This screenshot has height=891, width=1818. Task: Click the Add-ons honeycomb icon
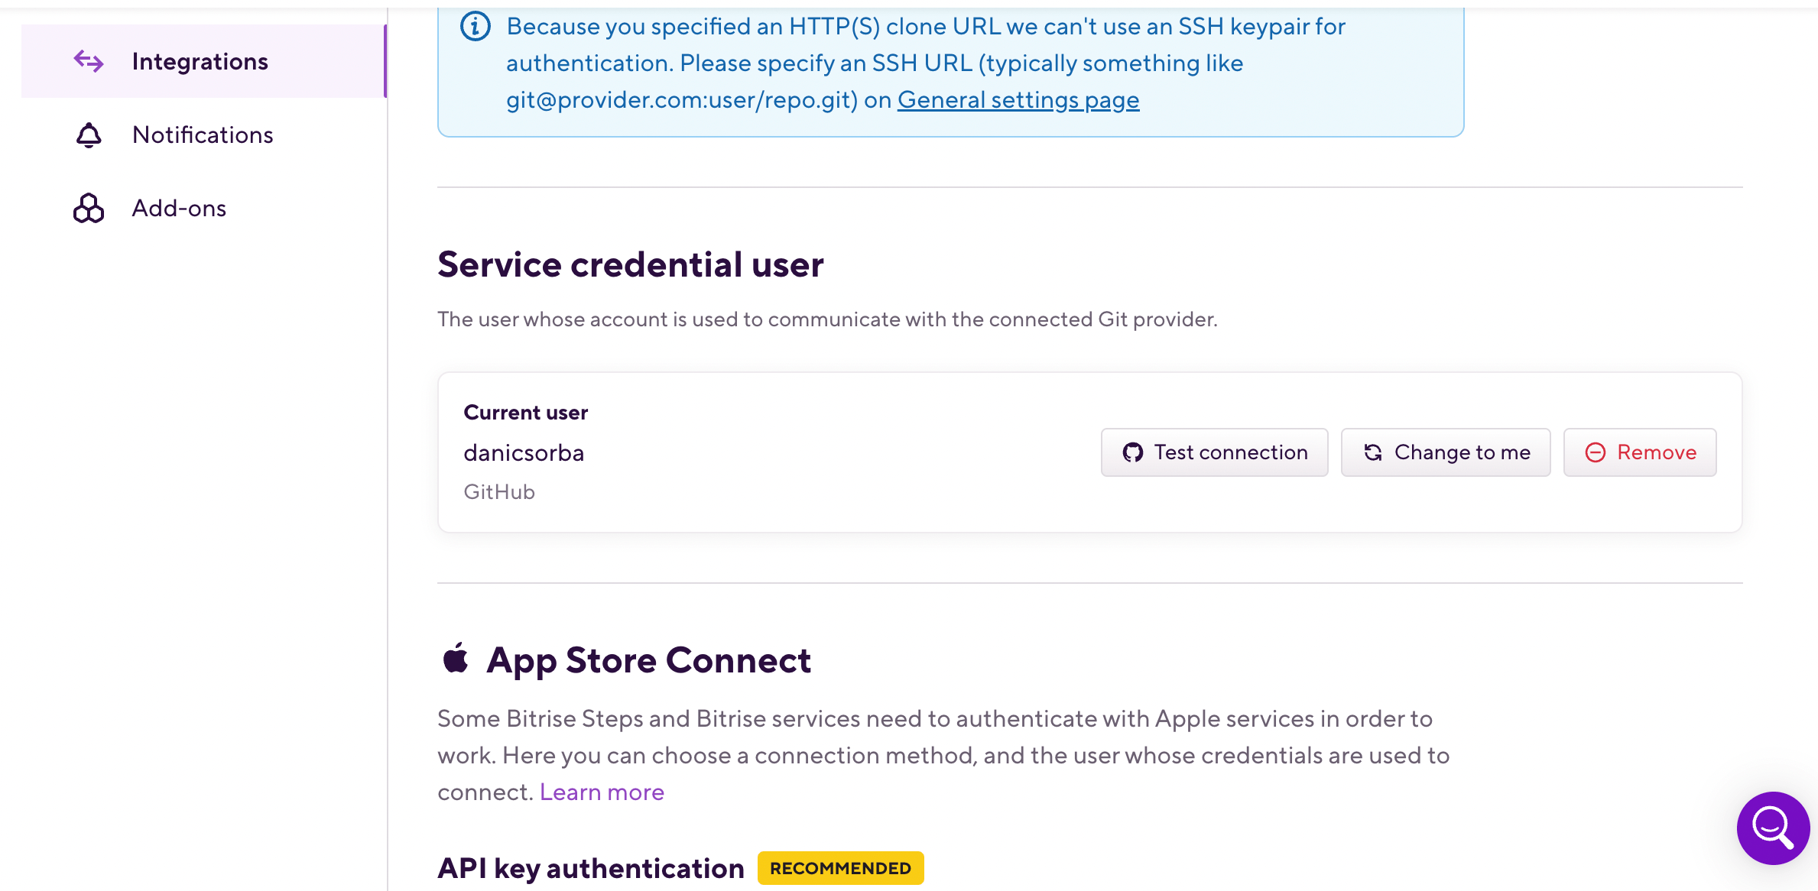tap(88, 207)
